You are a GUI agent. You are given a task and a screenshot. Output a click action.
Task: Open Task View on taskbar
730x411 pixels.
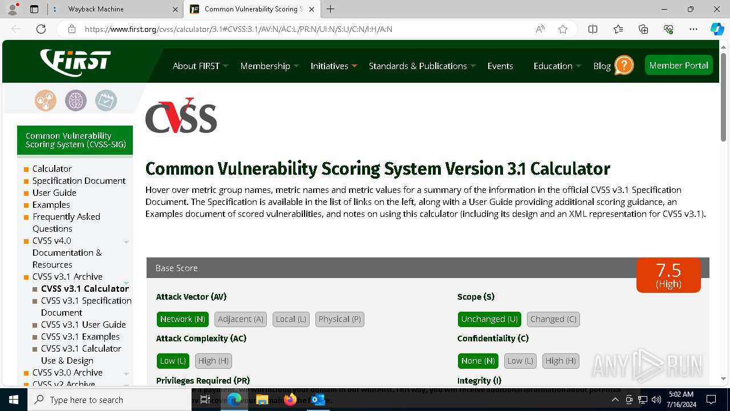[205, 400]
